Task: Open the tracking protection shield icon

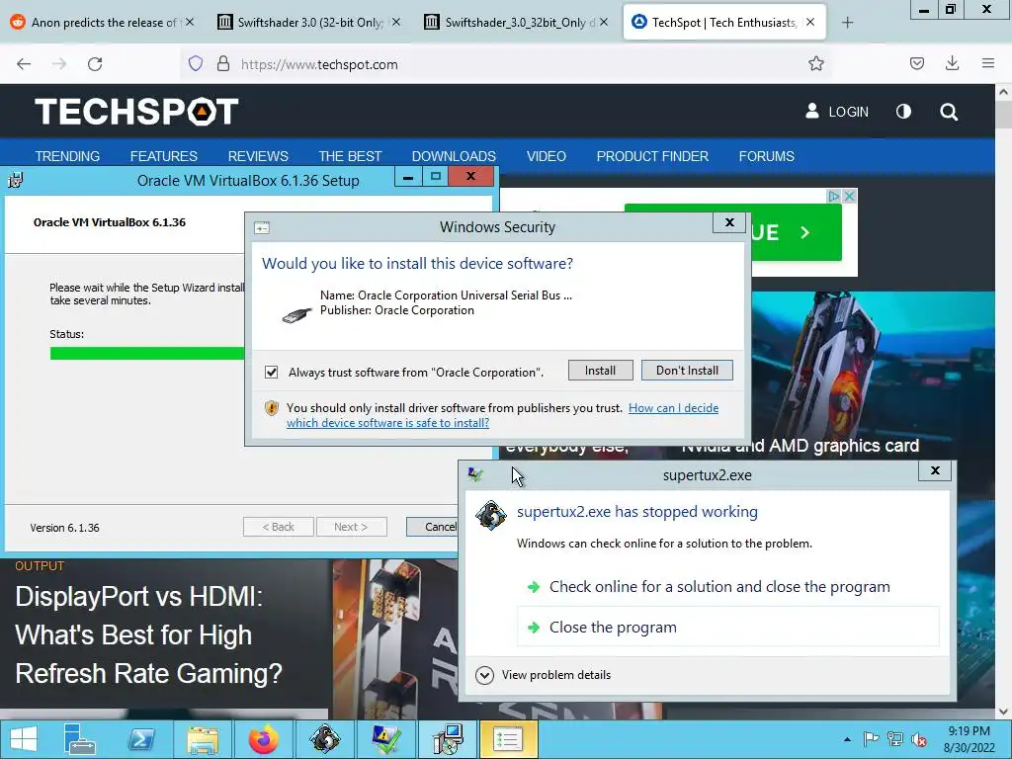Action: [196, 63]
